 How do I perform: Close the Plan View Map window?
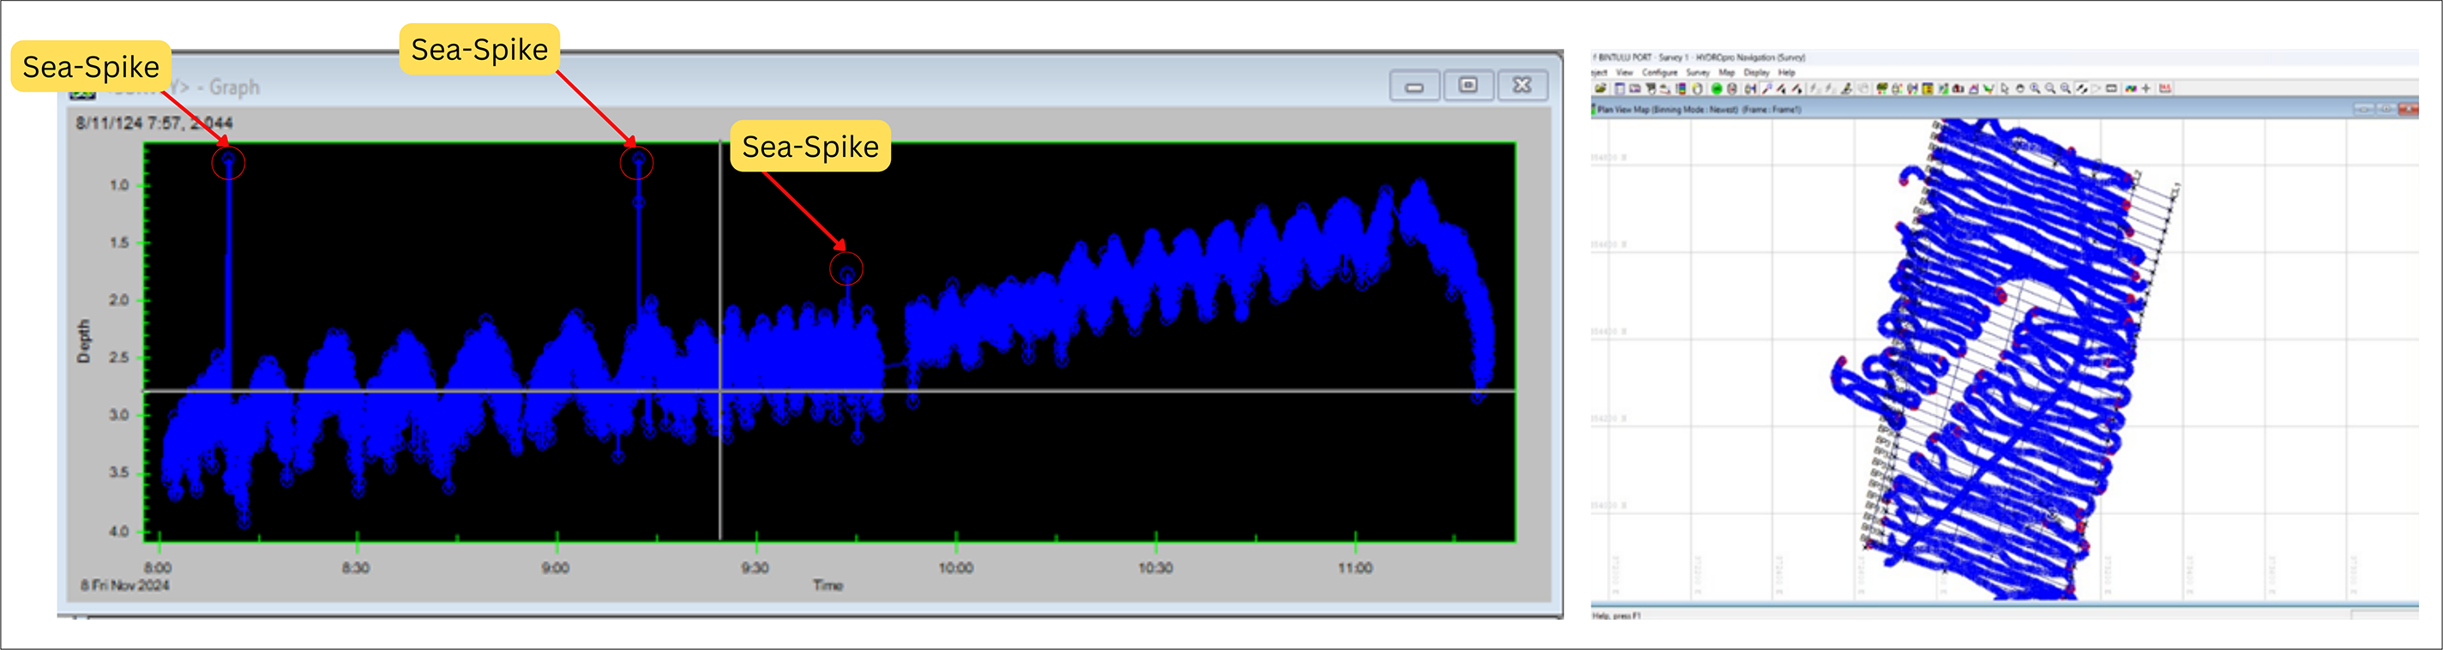point(2408,109)
